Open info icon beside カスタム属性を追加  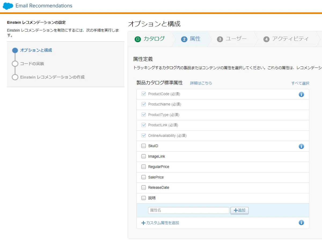point(301,223)
